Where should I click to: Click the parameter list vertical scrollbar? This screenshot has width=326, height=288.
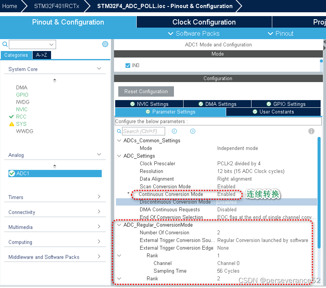[319, 192]
